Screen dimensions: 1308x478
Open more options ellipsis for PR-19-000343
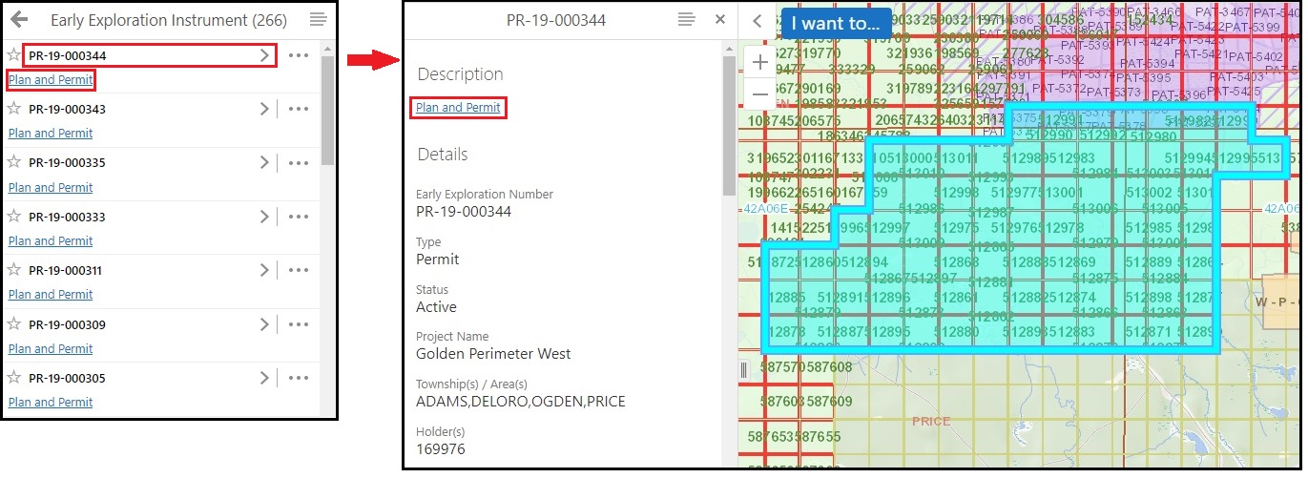click(x=299, y=109)
